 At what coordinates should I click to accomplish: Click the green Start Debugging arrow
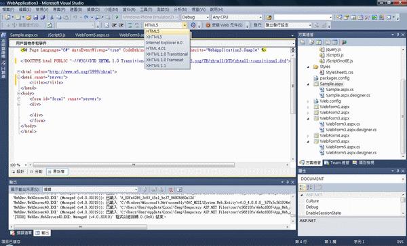(x=117, y=17)
